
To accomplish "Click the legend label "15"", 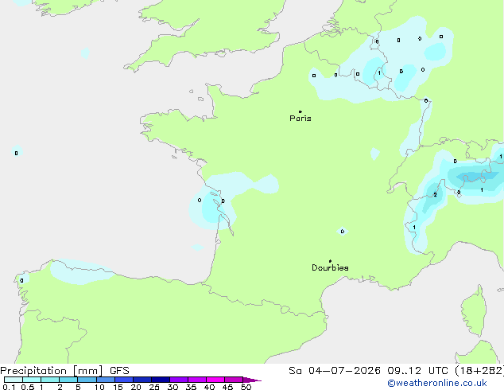I will click(x=118, y=387).
